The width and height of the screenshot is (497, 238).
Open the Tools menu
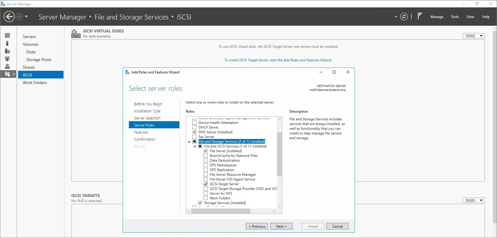pos(454,17)
